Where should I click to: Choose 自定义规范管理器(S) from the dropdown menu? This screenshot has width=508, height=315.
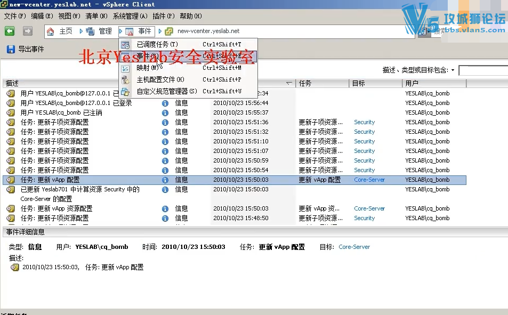(x=188, y=91)
